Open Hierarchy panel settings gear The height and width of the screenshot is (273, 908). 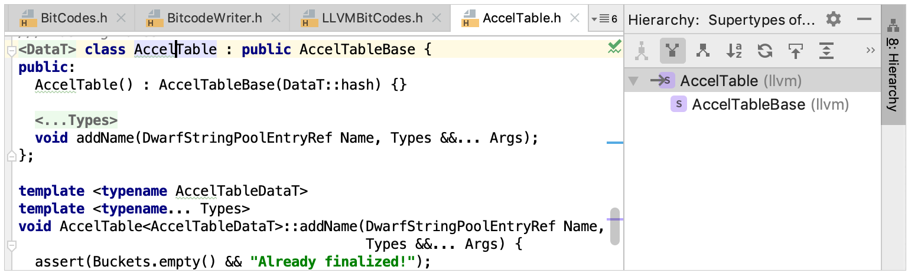coord(834,19)
